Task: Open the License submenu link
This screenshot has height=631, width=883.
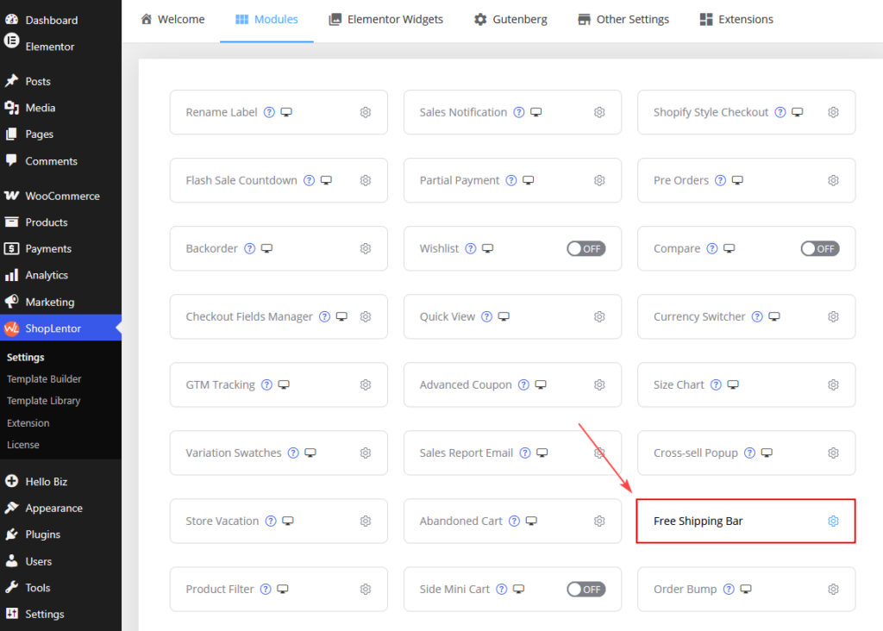Action: point(23,445)
